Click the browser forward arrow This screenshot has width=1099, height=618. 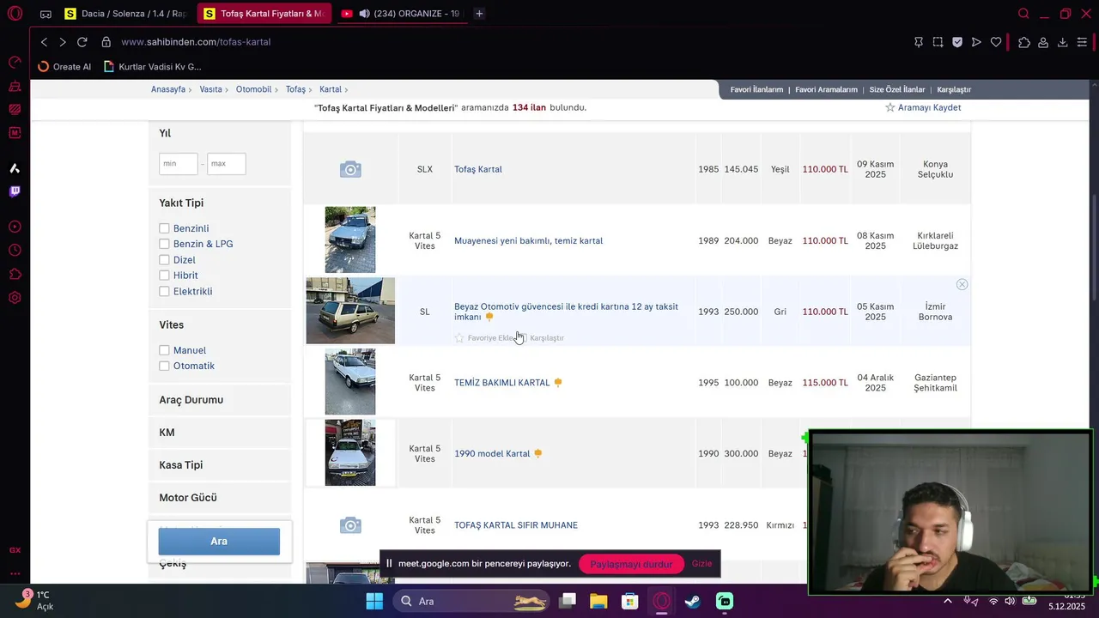coord(63,42)
